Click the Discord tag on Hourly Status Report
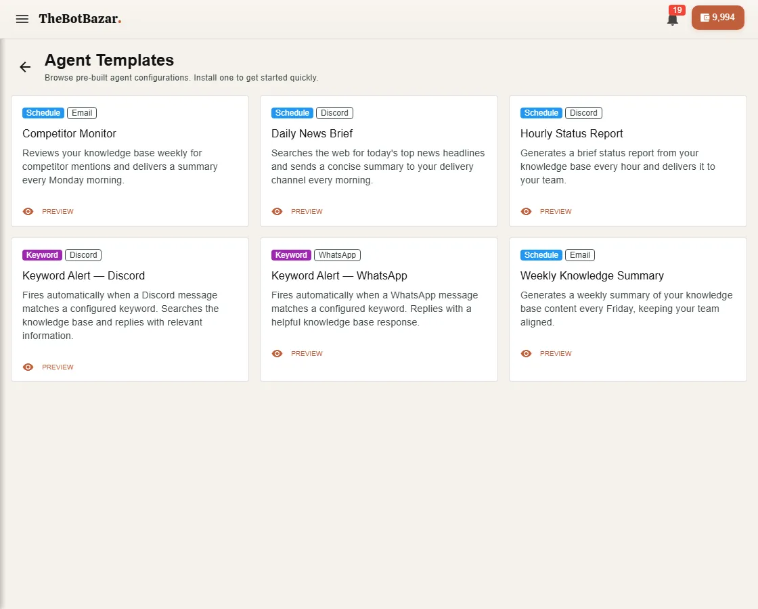 click(x=583, y=112)
